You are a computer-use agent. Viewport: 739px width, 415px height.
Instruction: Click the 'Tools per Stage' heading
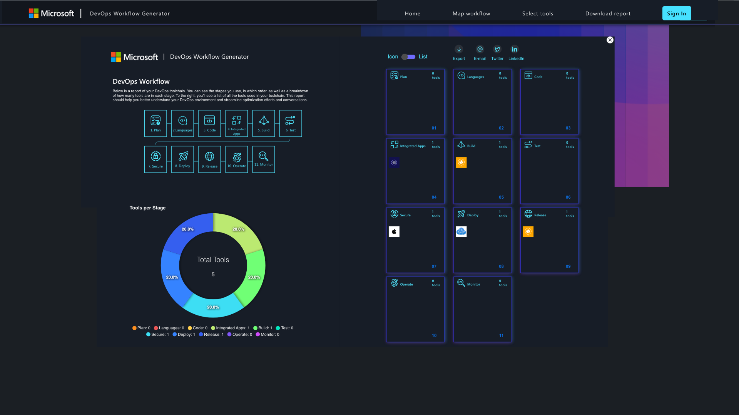[x=147, y=208]
